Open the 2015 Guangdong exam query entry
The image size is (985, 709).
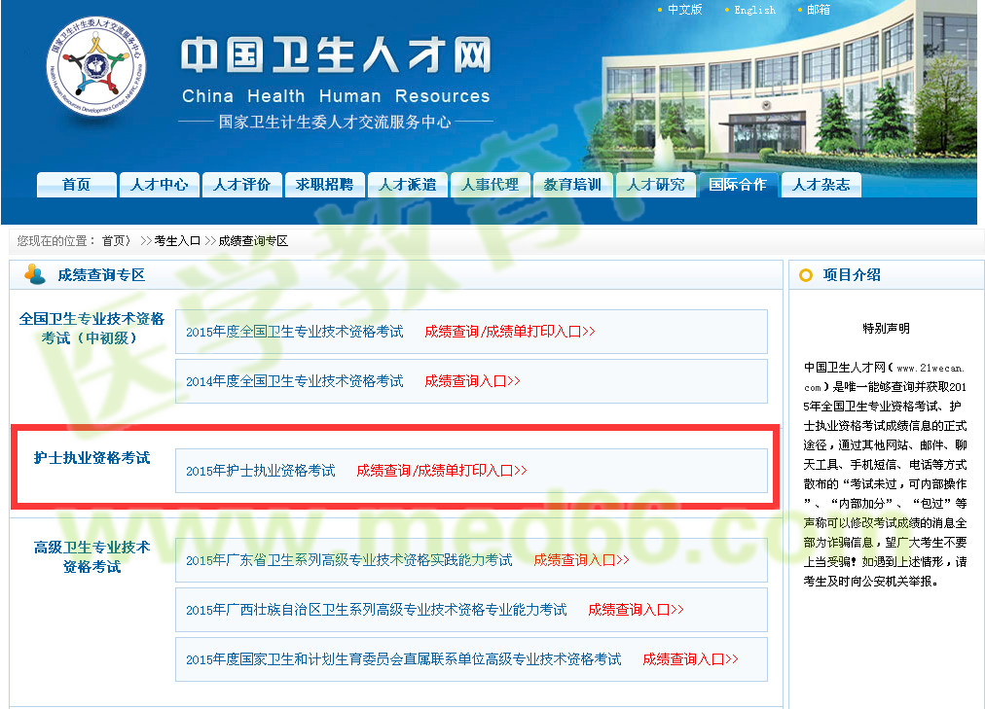(580, 560)
